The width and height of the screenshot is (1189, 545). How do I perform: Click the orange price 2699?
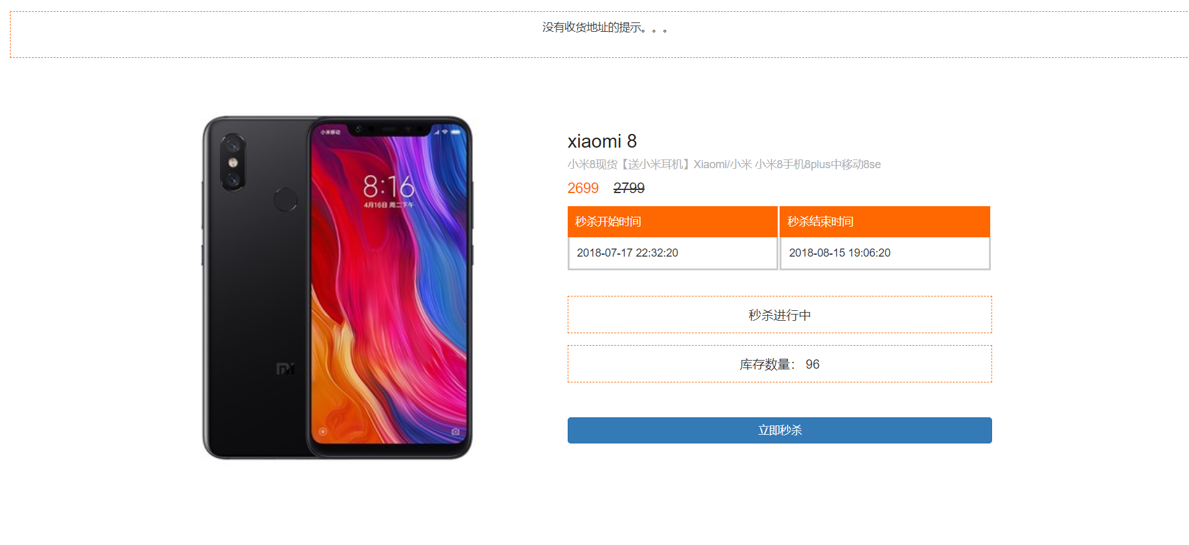click(x=583, y=188)
